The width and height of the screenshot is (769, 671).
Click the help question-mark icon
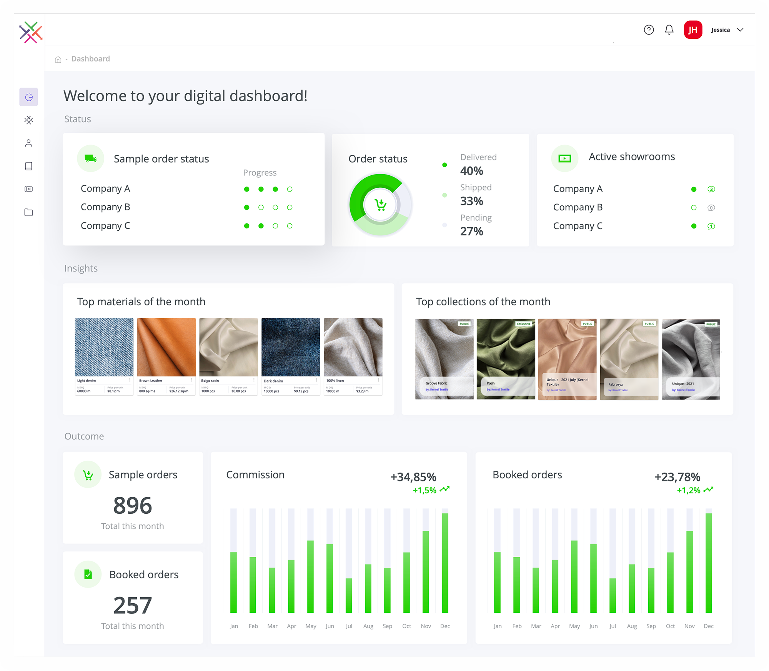click(649, 30)
